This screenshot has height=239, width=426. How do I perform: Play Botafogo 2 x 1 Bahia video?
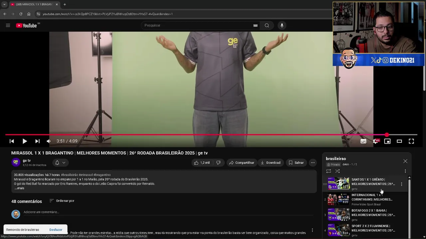click(339, 214)
